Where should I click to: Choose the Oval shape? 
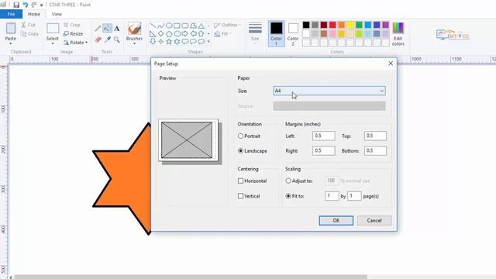(x=169, y=26)
